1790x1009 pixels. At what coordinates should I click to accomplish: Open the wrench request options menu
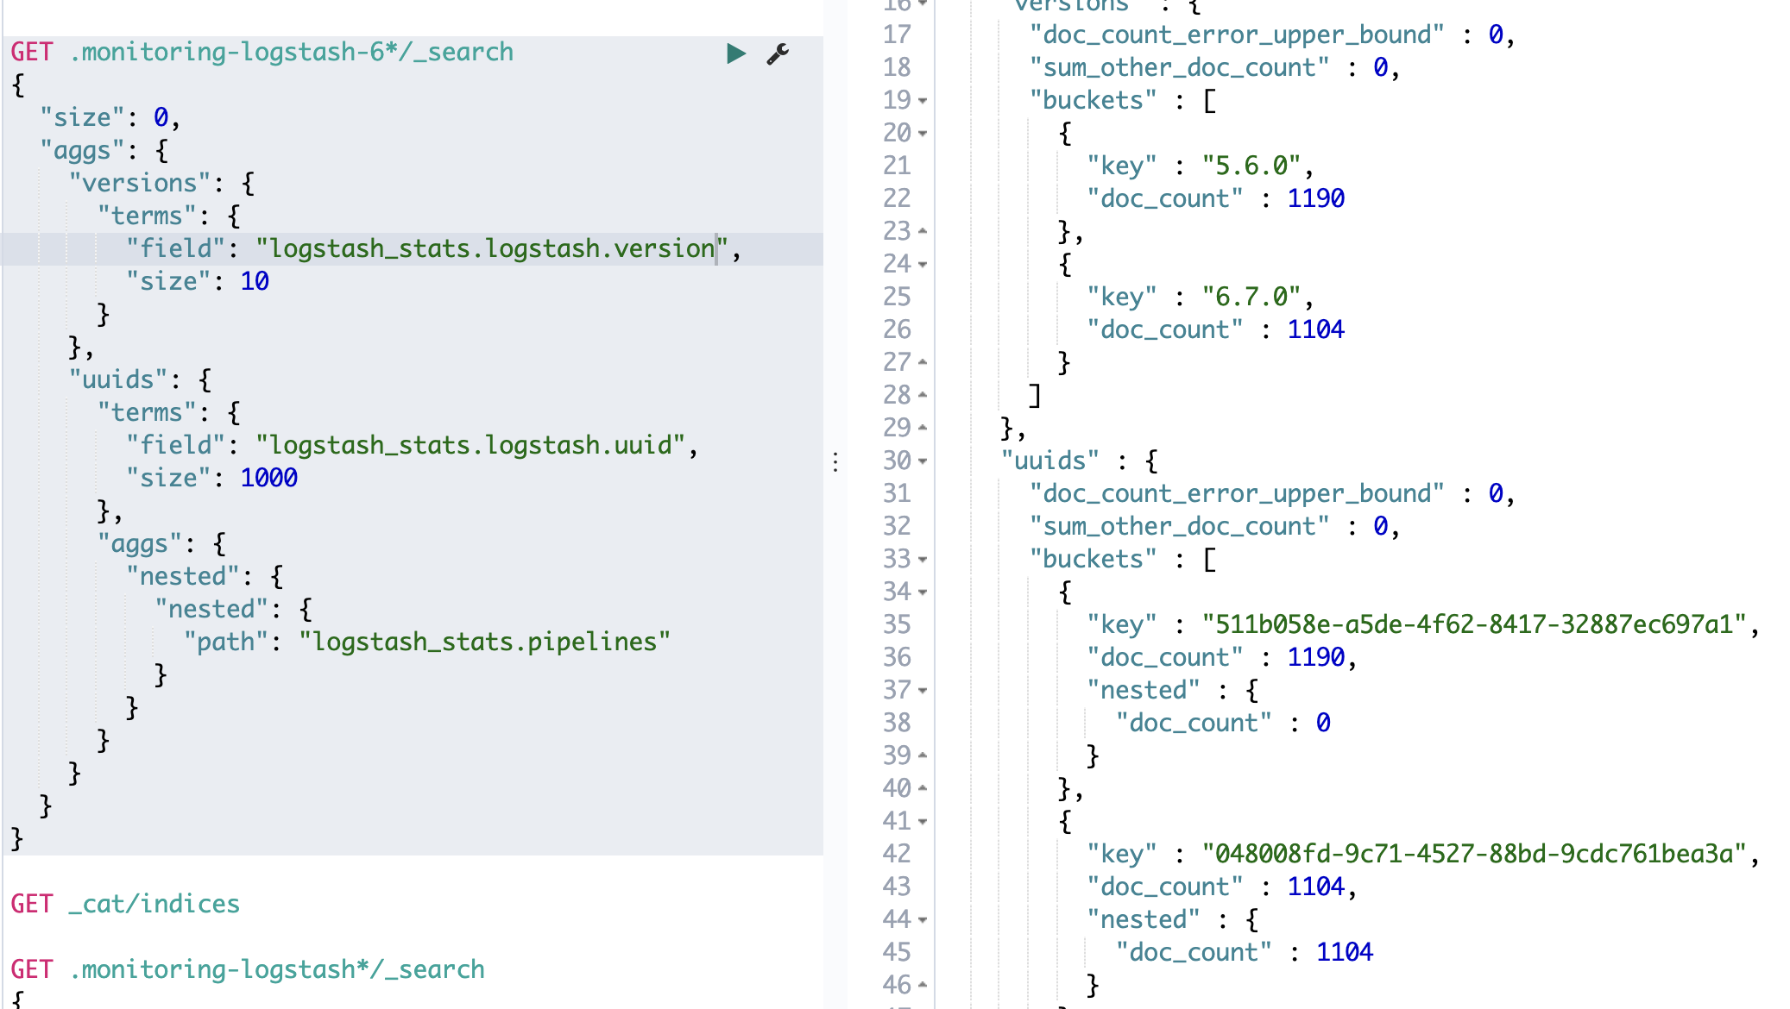778,53
